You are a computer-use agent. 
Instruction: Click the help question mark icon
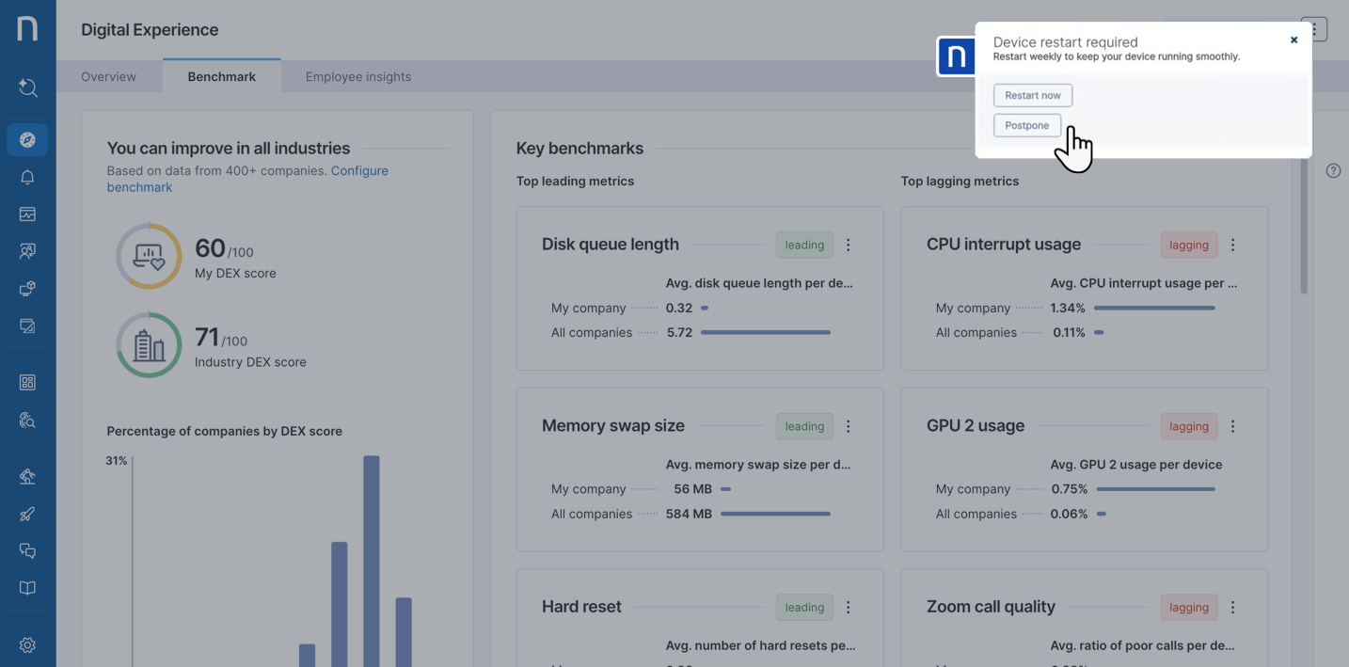tap(1333, 171)
